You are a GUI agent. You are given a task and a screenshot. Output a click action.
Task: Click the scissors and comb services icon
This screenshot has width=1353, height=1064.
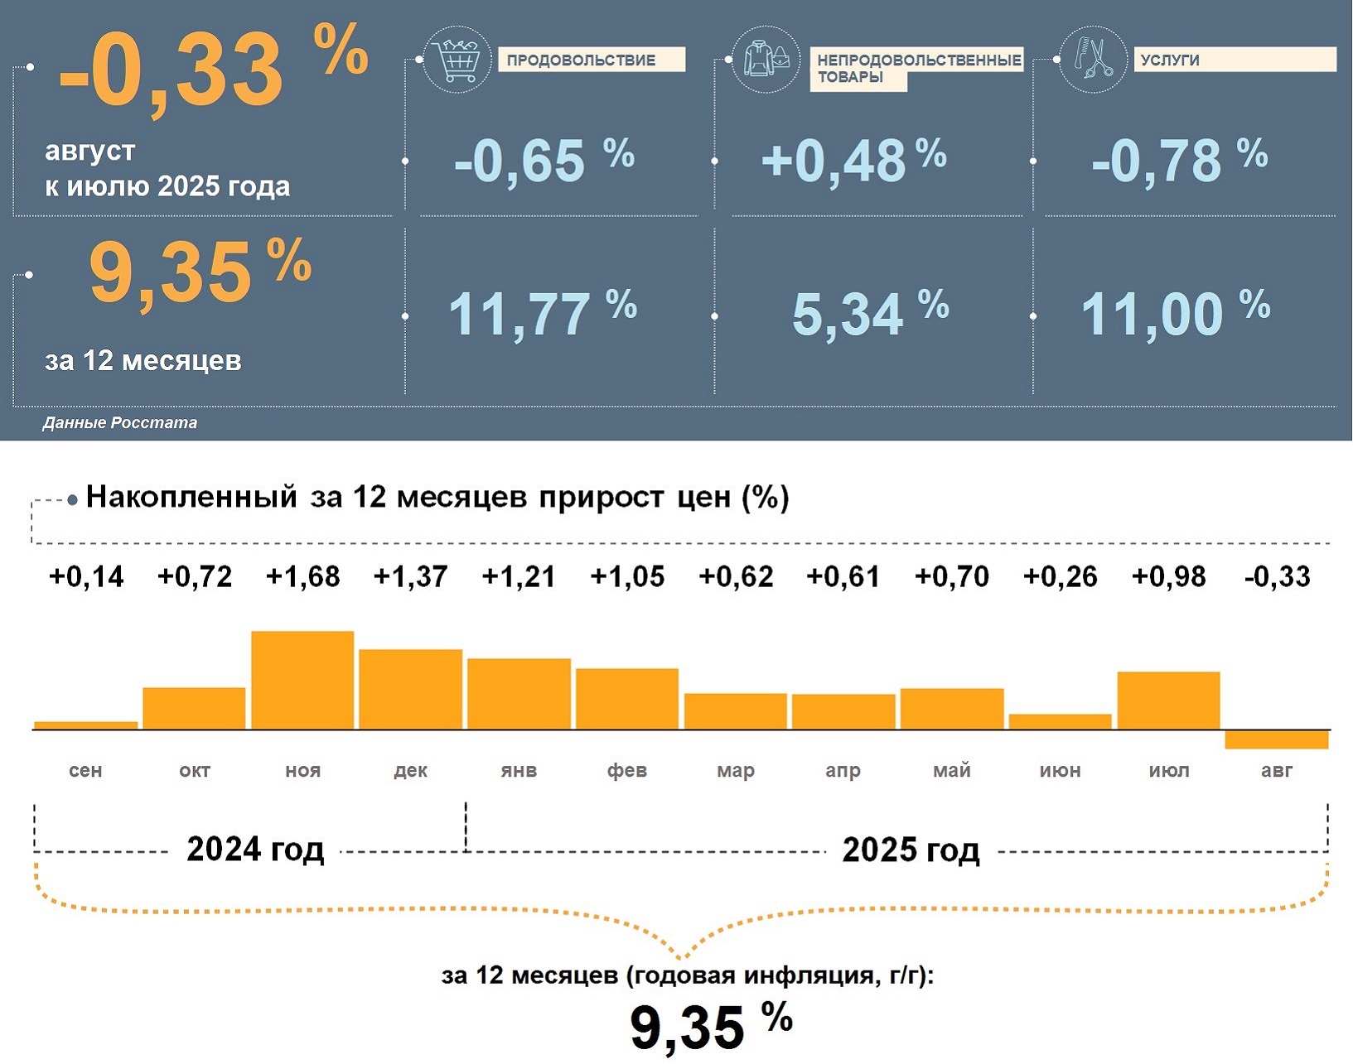1093,58
